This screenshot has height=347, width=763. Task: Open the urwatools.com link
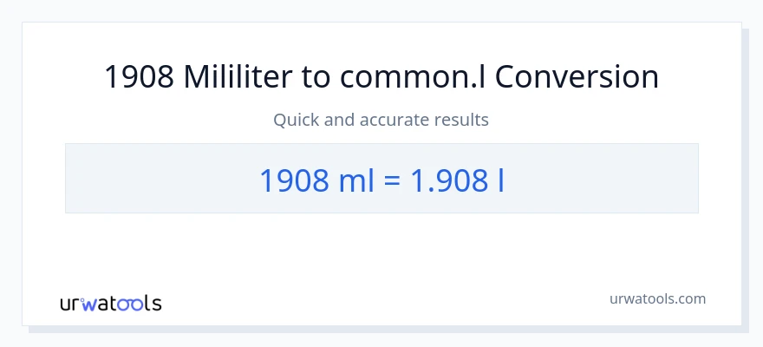657,298
